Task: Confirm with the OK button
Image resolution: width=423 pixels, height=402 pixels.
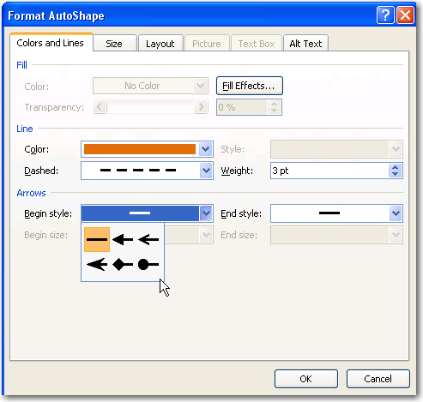Action: (306, 379)
